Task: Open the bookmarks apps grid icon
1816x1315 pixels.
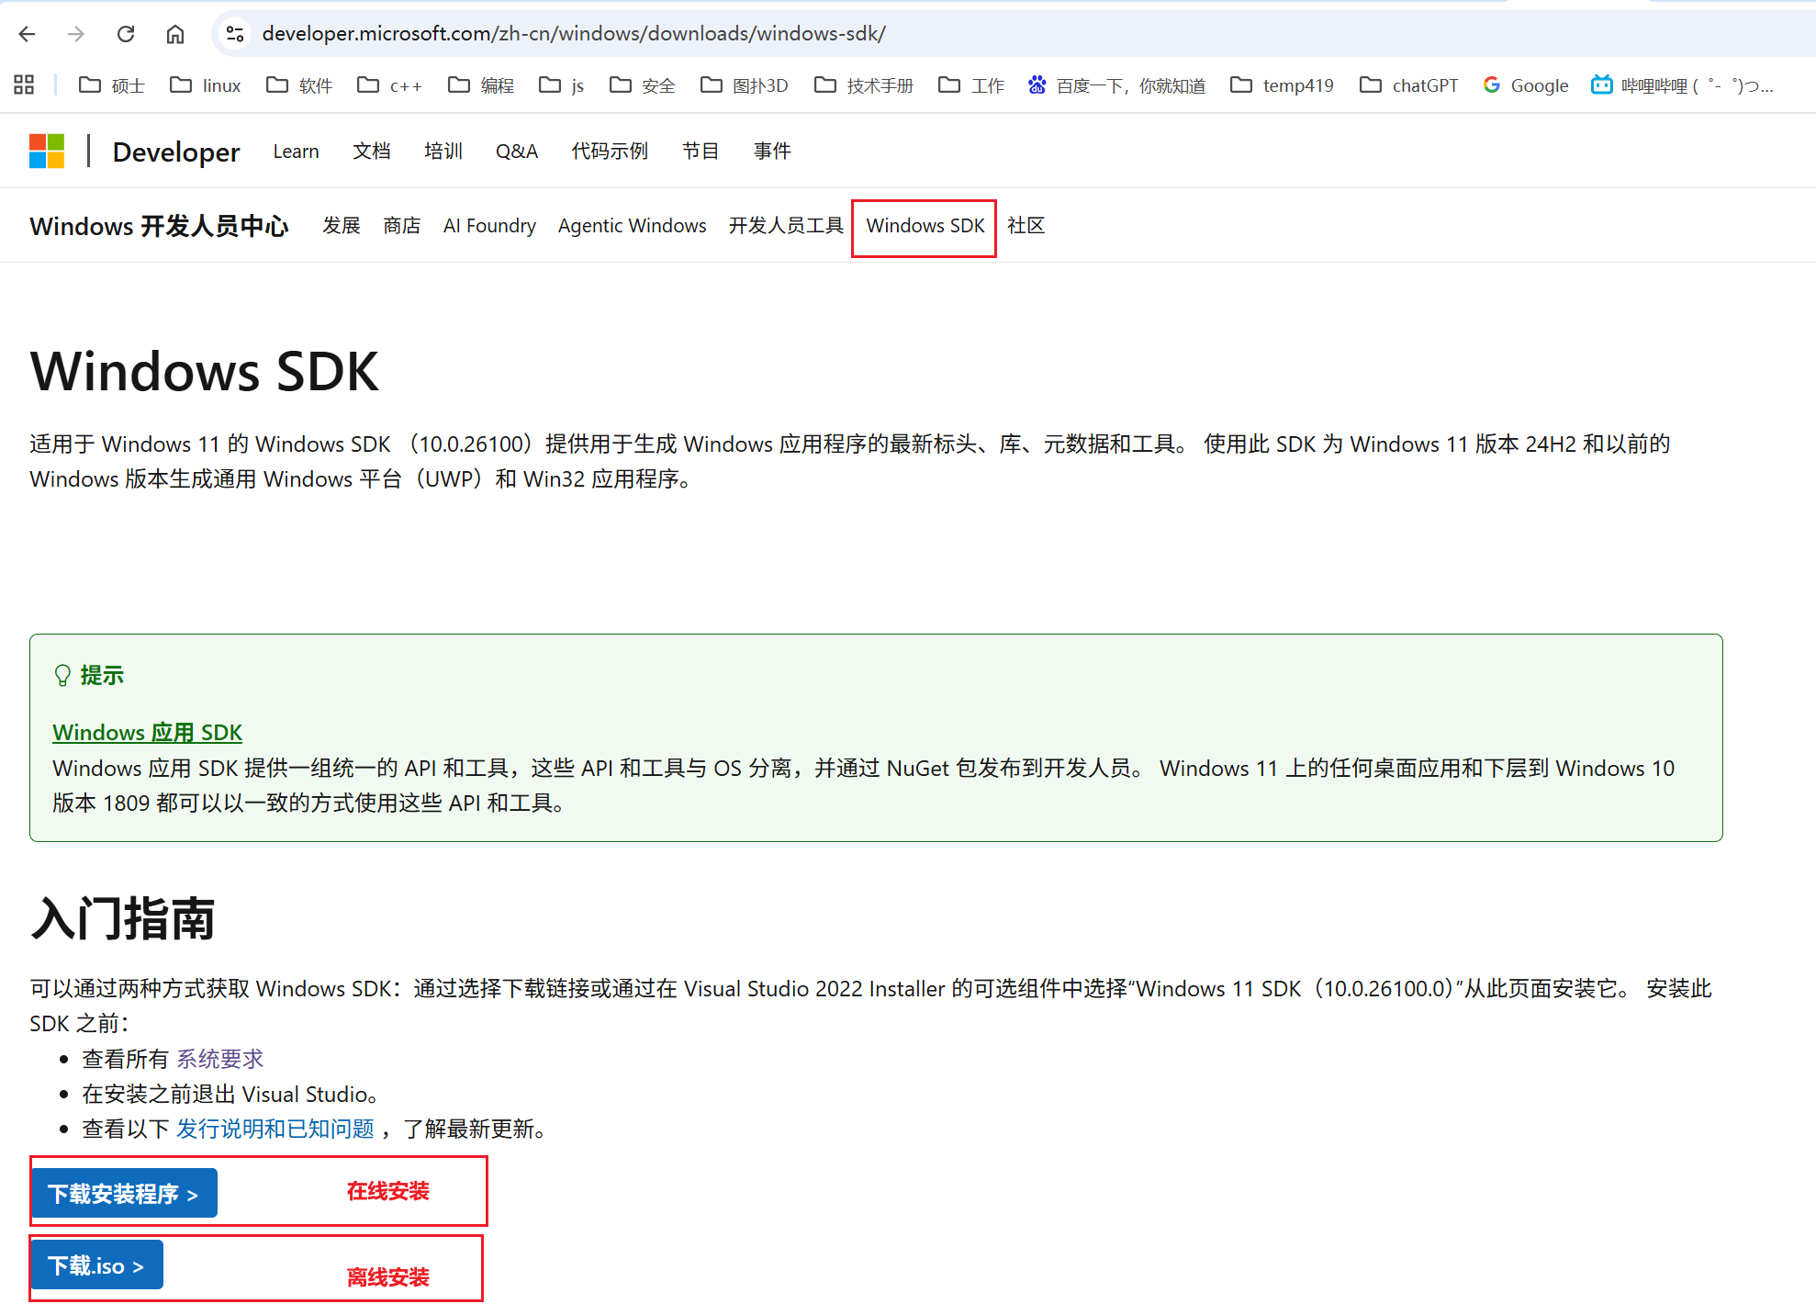Action: pyautogui.click(x=24, y=84)
